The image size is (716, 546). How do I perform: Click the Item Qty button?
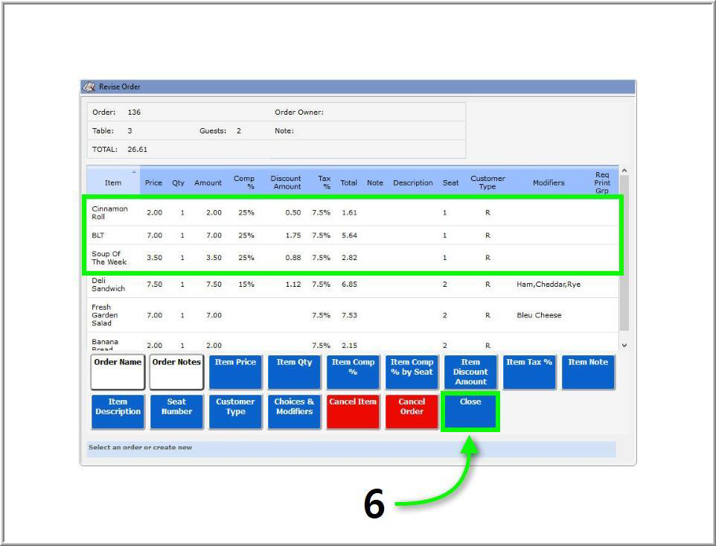(x=294, y=372)
